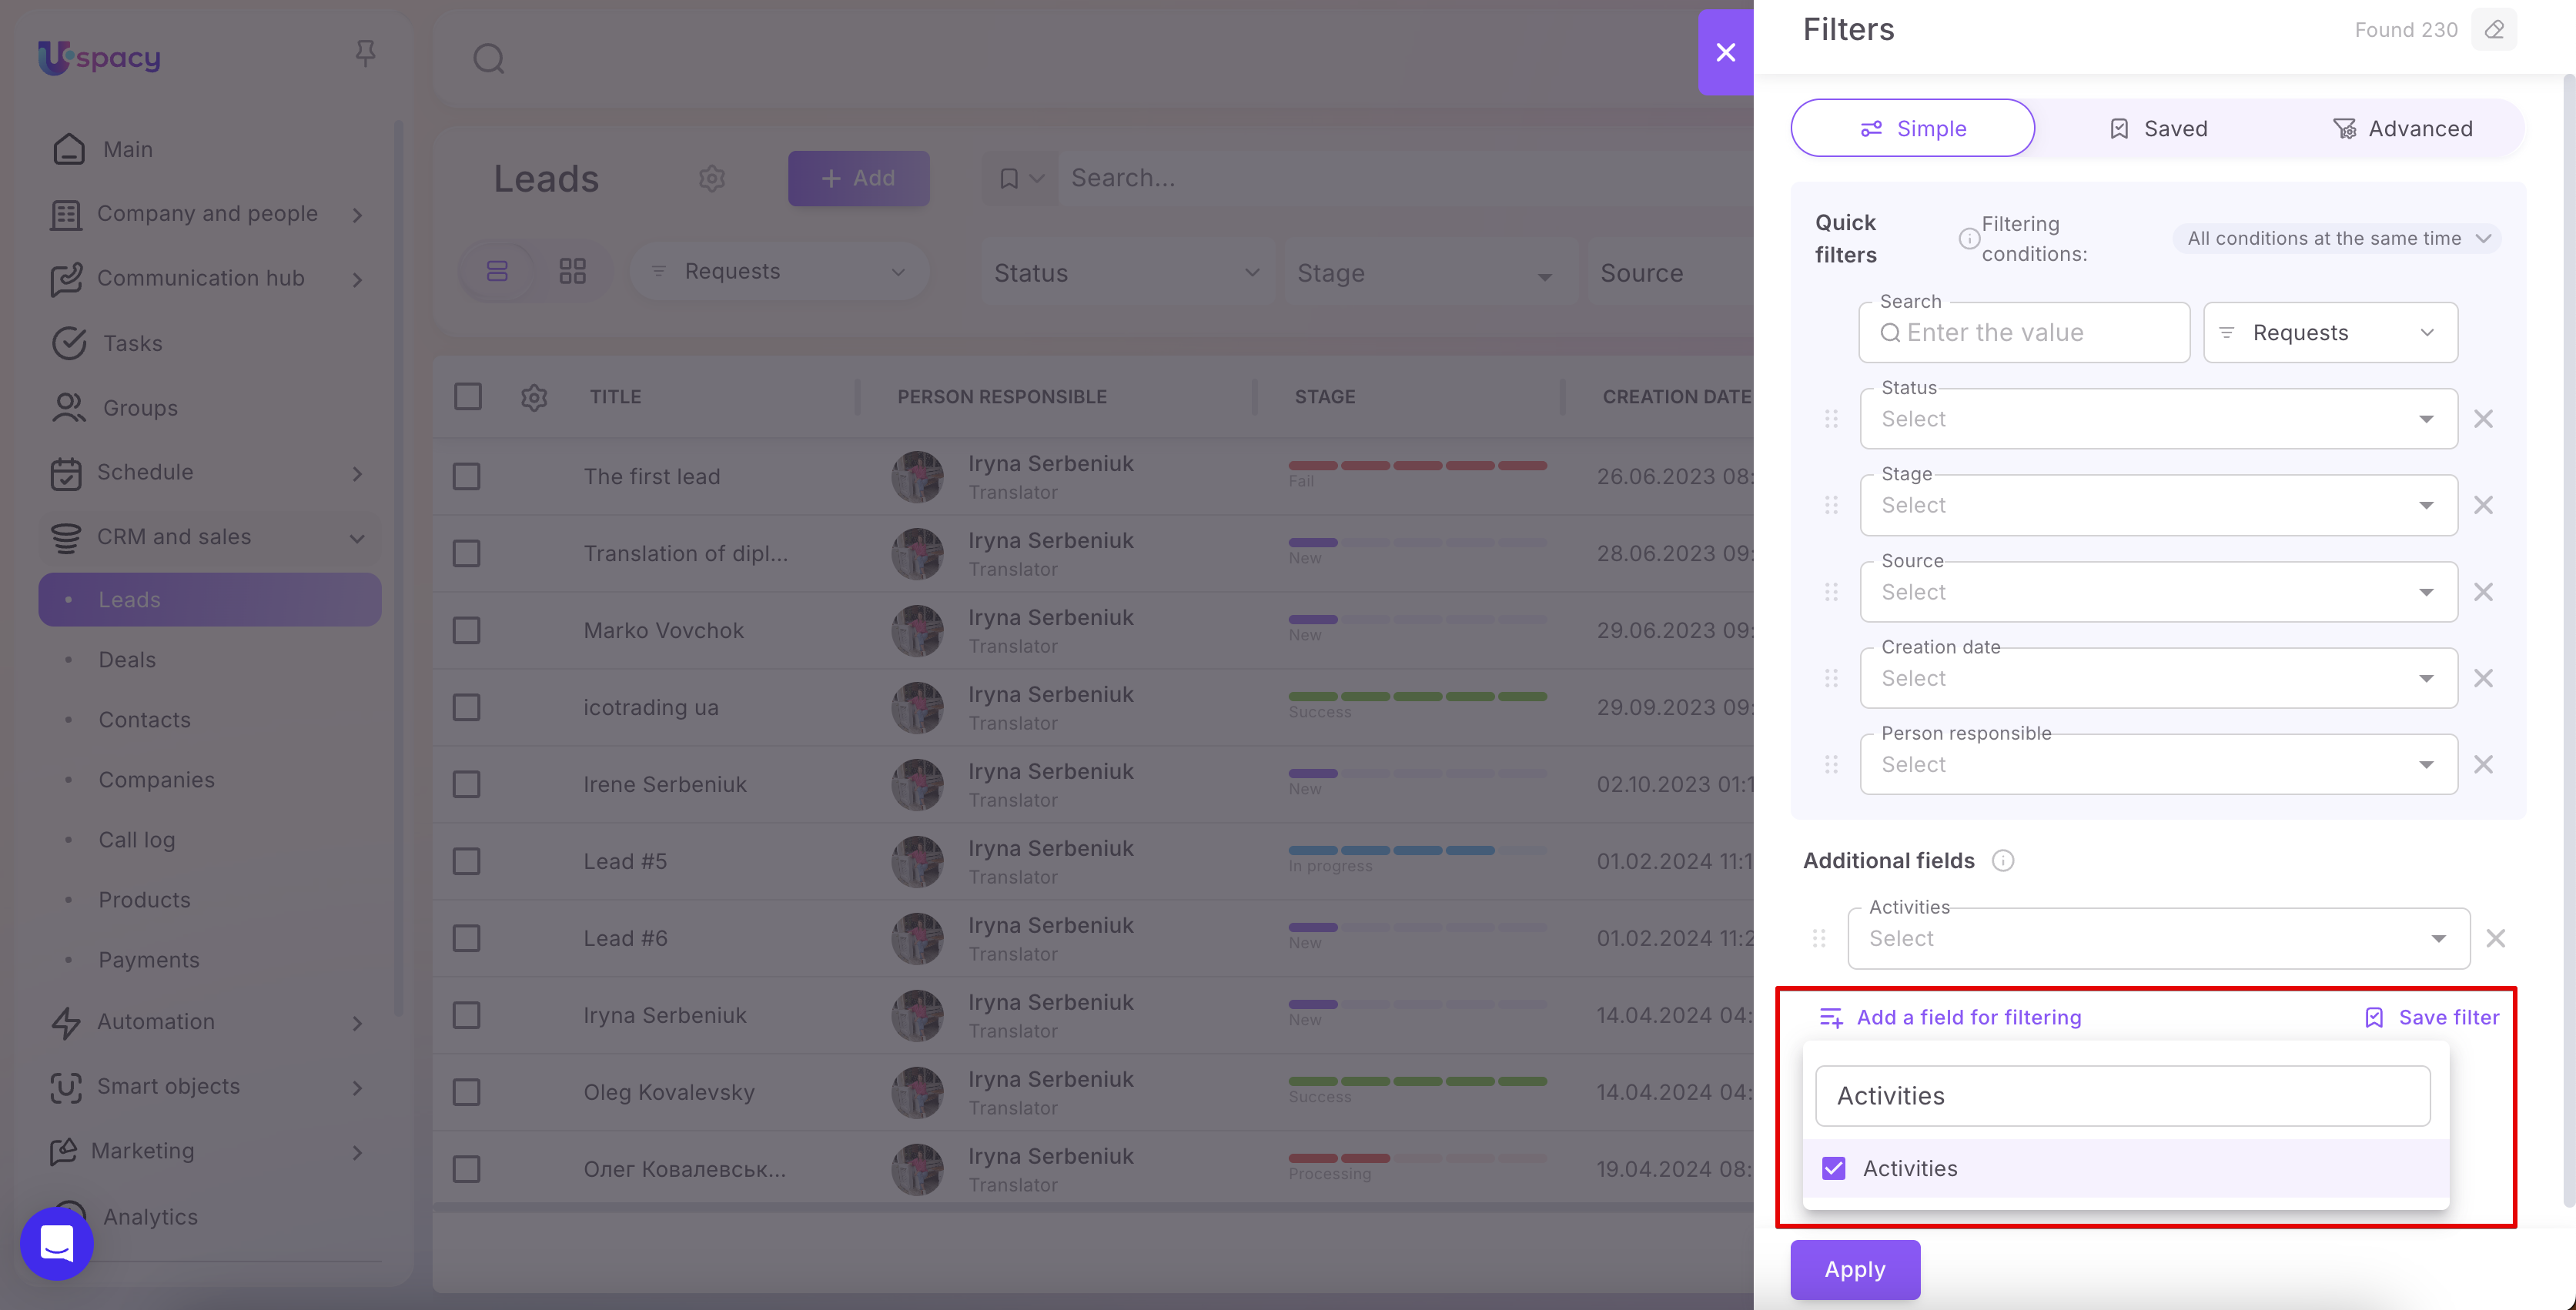Screen dimensions: 2576x1310
Task: Click the Apply filters button
Action: 1855,1269
